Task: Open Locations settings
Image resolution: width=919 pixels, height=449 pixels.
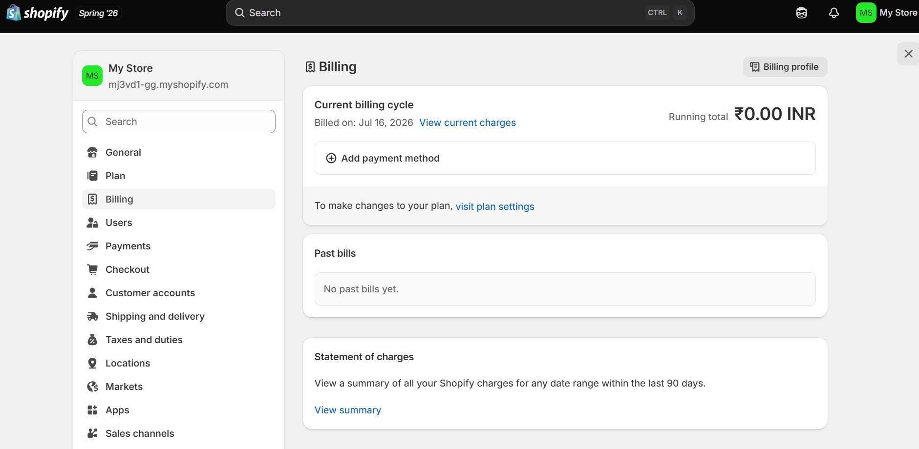Action: [179, 363]
